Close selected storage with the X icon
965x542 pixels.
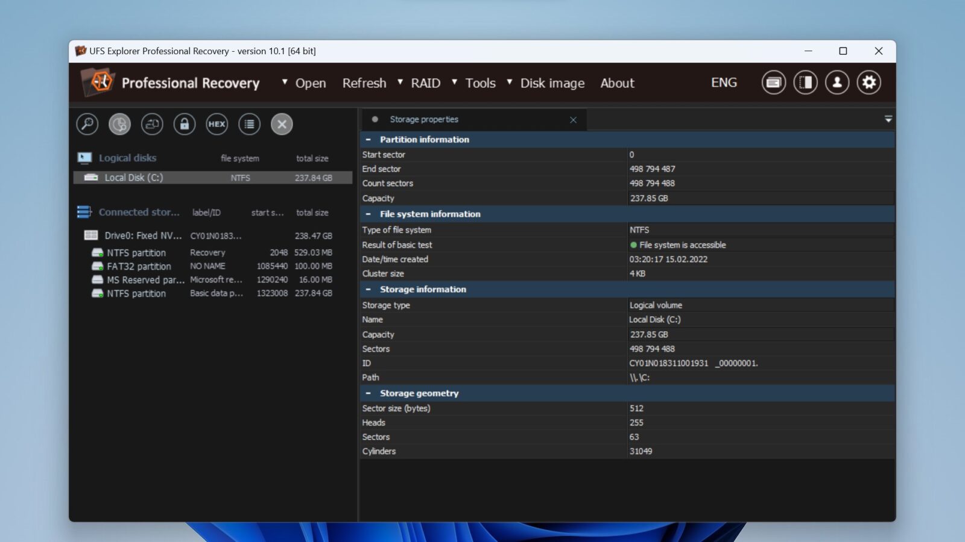coord(282,124)
